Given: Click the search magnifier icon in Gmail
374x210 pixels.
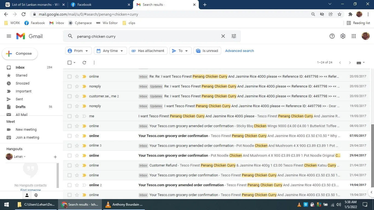Looking at the screenshot, I should [70, 36].
